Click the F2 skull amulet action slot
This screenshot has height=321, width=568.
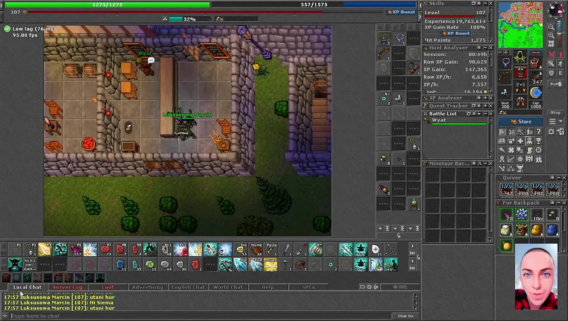pos(30,250)
